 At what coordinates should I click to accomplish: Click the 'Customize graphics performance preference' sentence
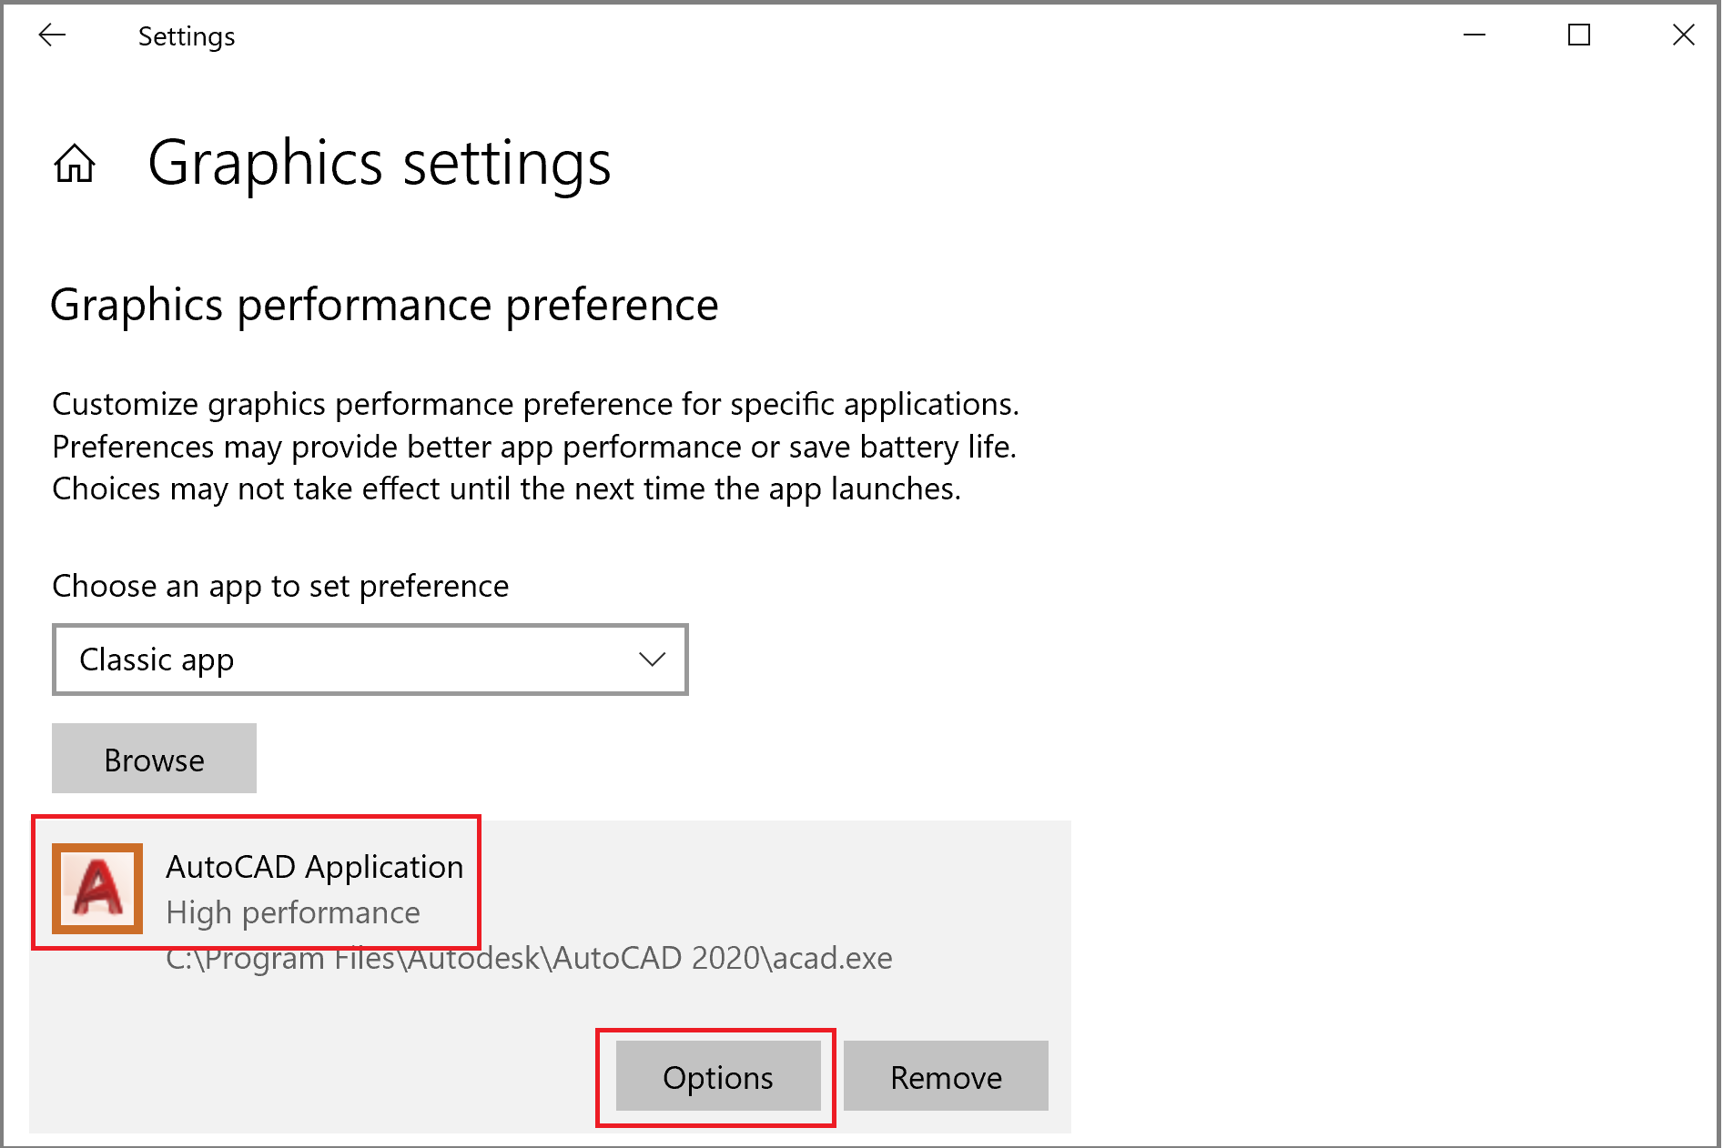tap(535, 404)
